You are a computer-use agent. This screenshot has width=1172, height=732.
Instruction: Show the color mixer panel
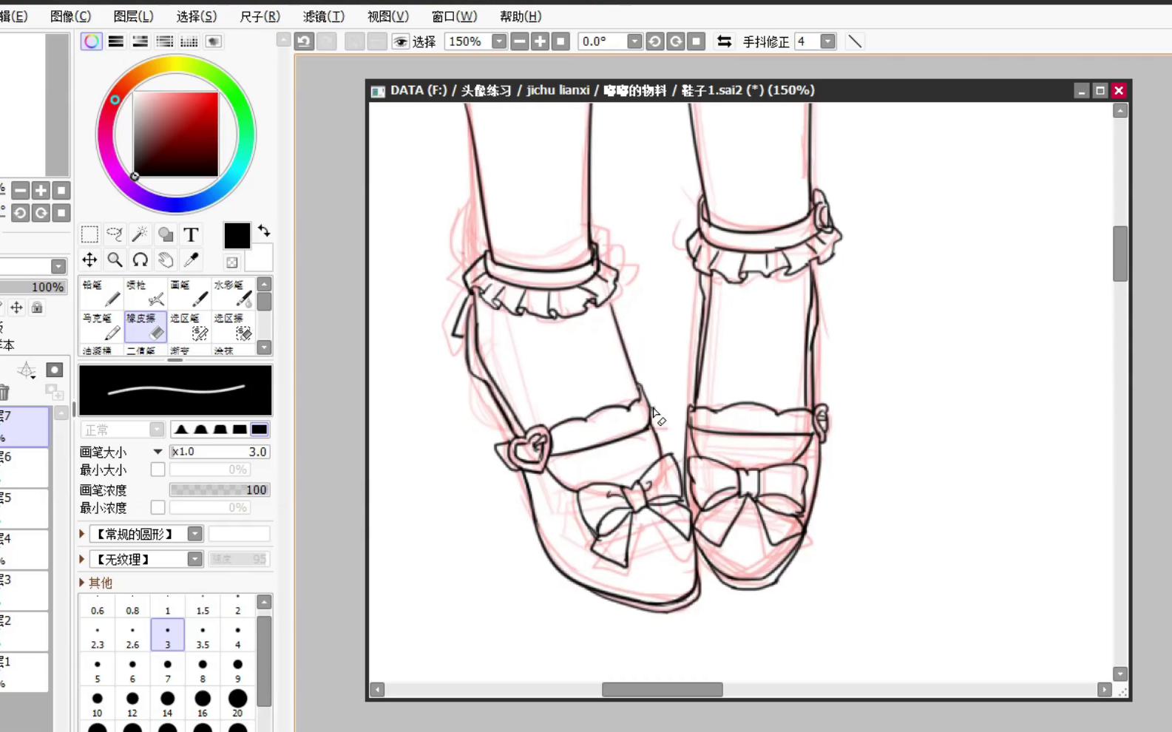pyautogui.click(x=165, y=41)
